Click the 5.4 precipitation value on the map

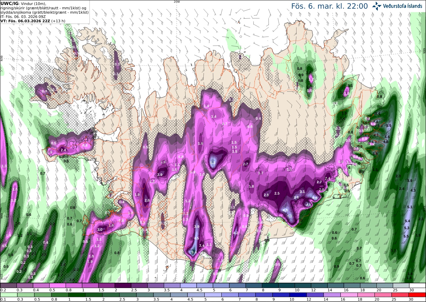click(407, 221)
